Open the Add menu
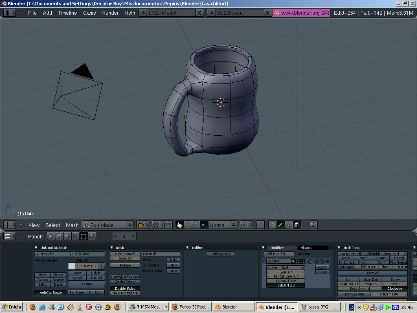 (47, 13)
